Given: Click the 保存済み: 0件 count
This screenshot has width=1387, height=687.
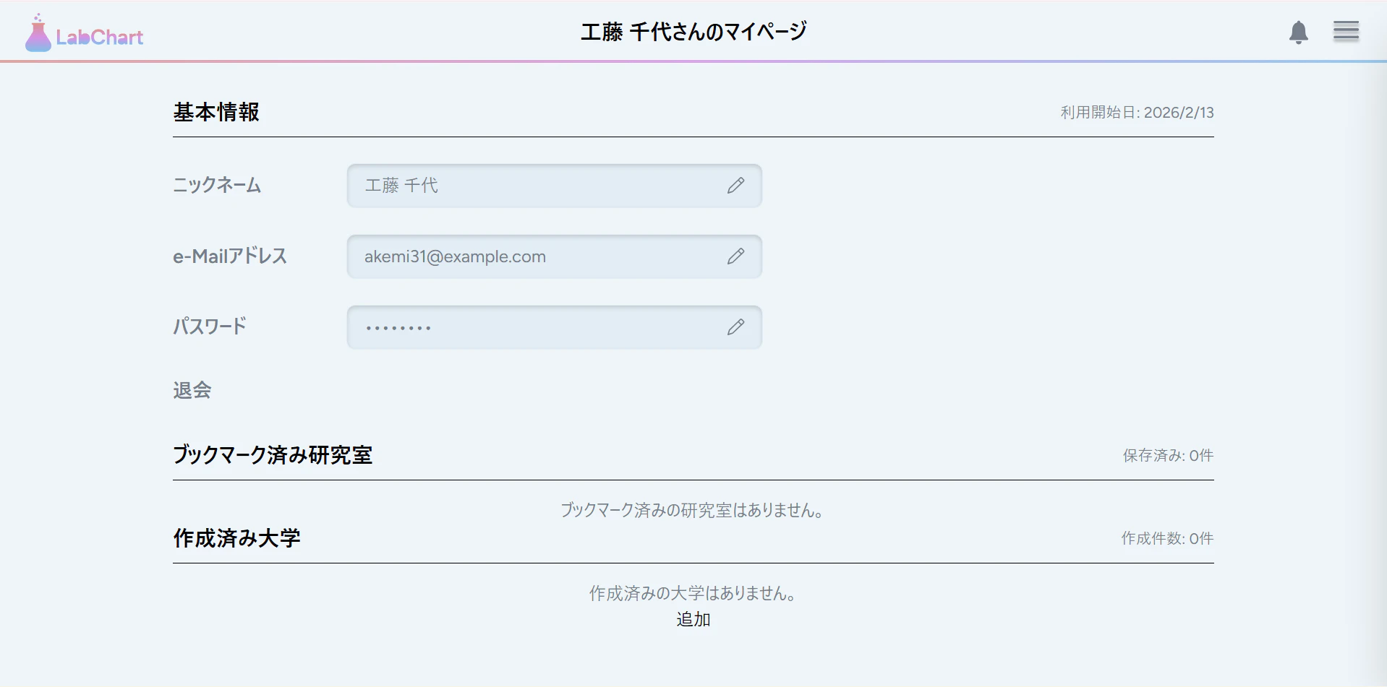Looking at the screenshot, I should [x=1169, y=456].
